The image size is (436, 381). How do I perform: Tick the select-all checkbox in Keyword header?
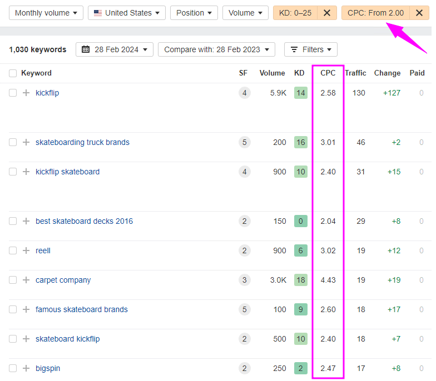pyautogui.click(x=13, y=73)
